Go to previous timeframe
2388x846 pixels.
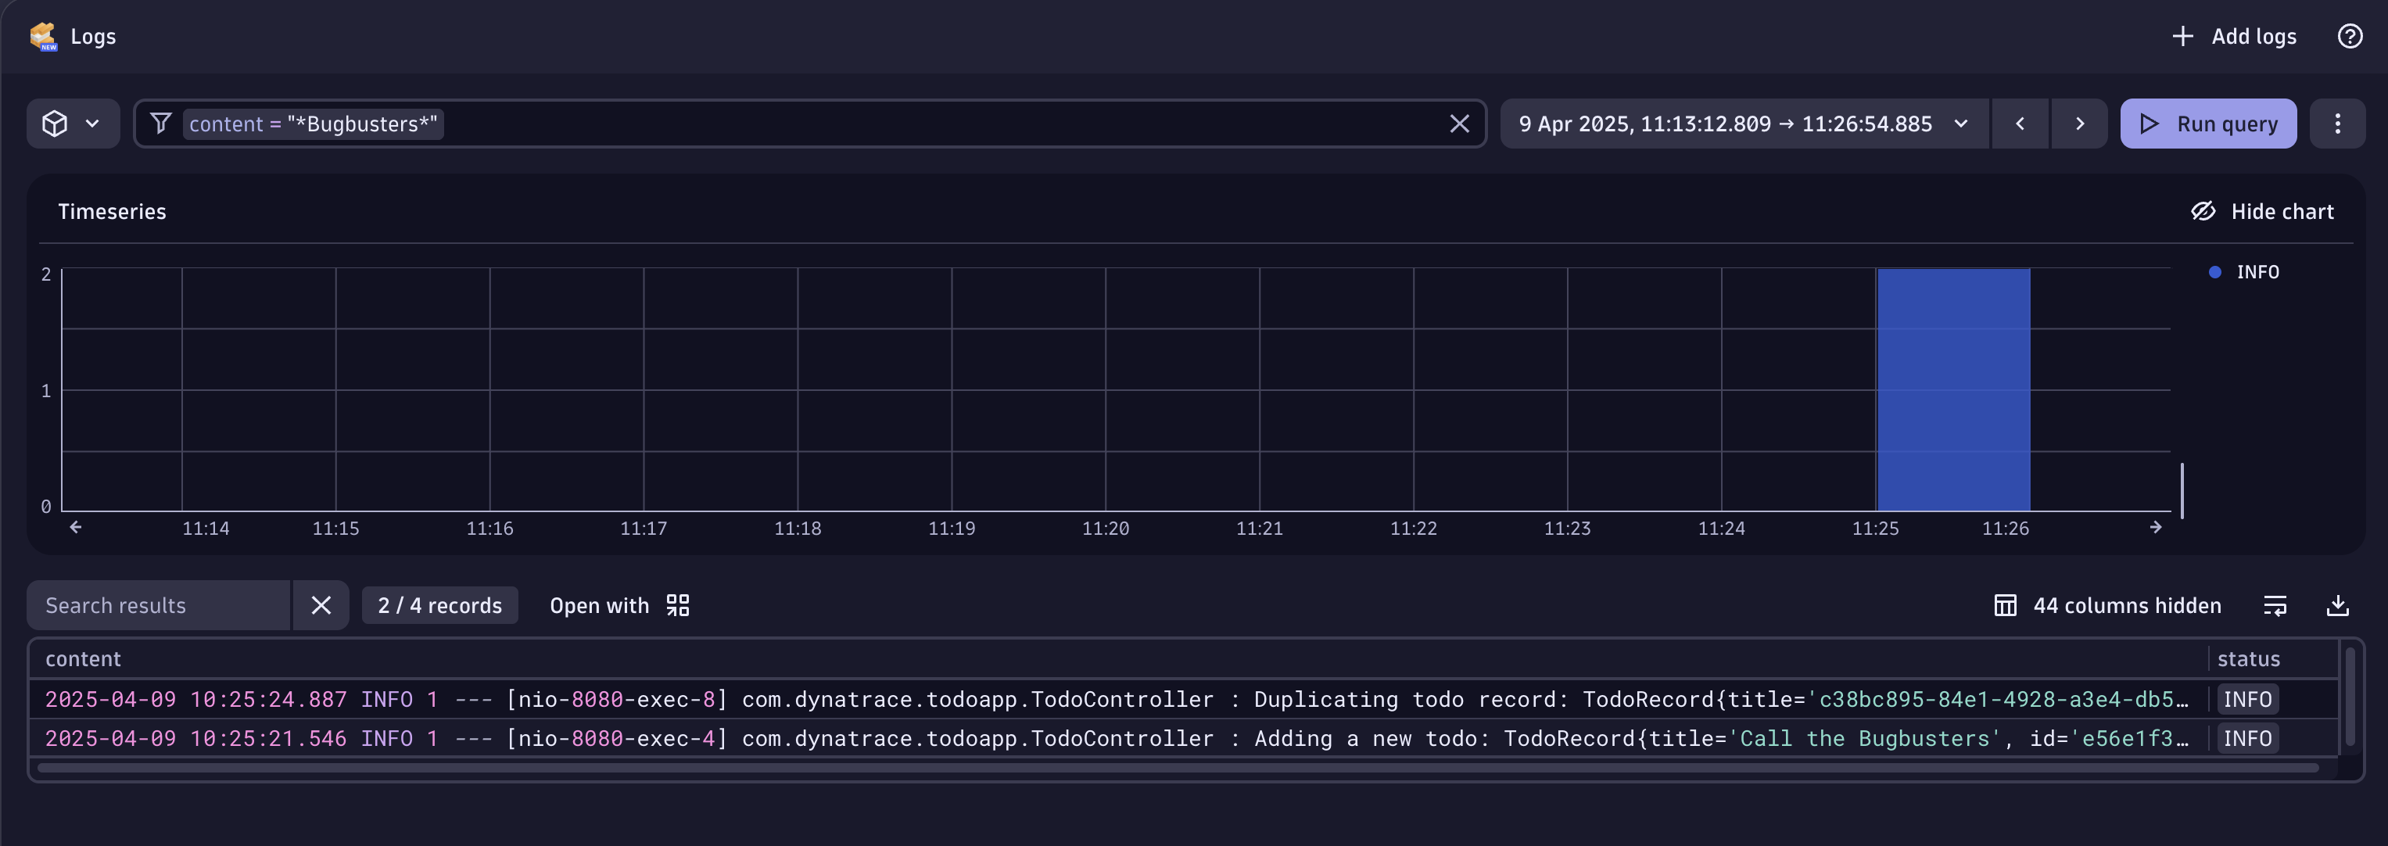(x=2019, y=124)
